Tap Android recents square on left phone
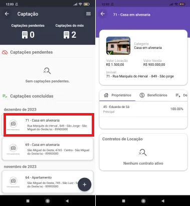 pyautogui.click(x=28, y=201)
